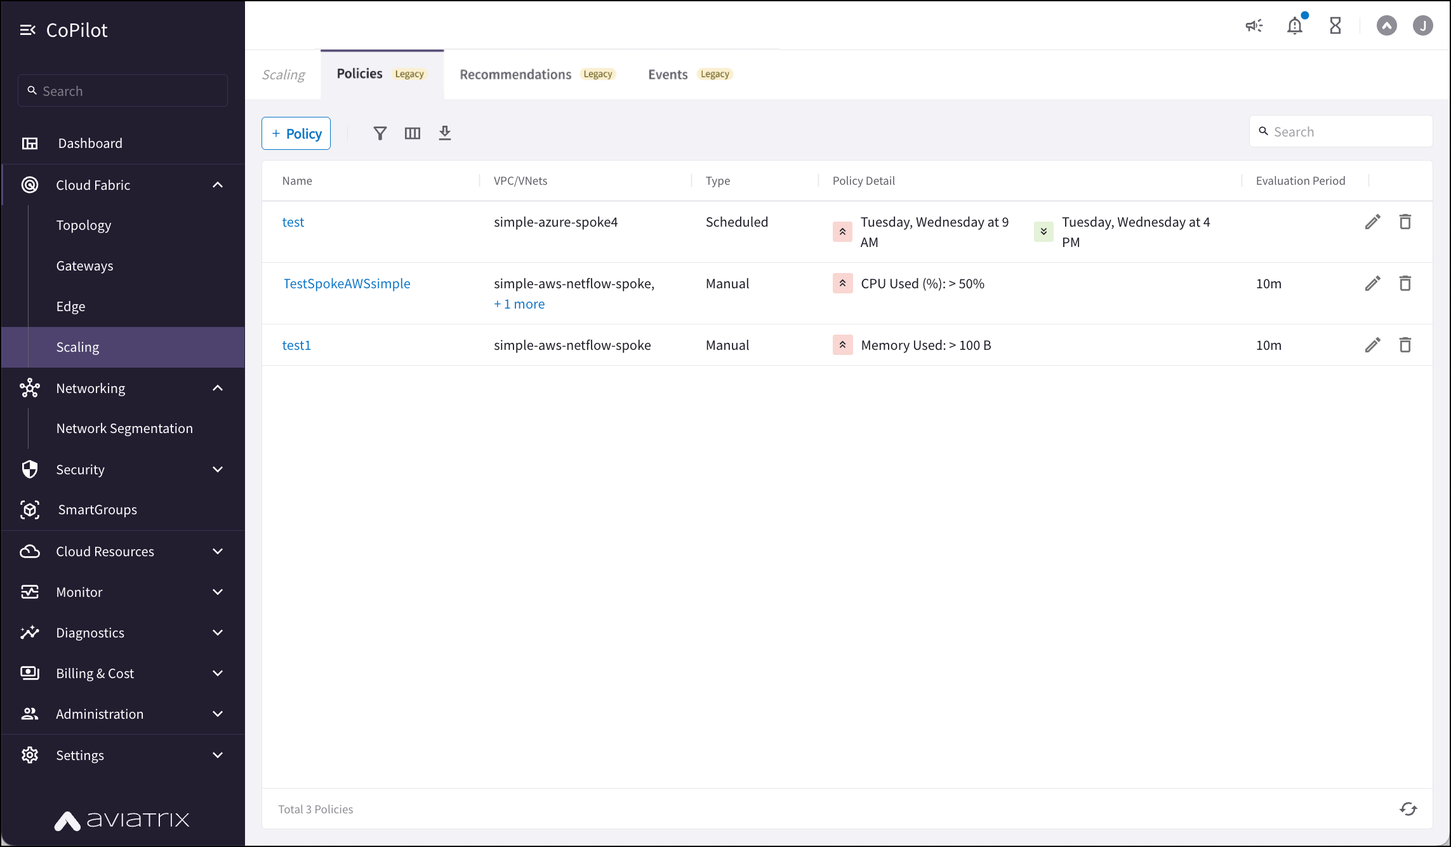1451x847 pixels.
Task: Click the edit pencil icon for test1
Action: 1372,345
